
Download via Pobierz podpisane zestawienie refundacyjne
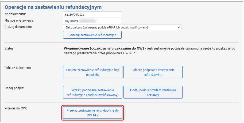[153, 72]
